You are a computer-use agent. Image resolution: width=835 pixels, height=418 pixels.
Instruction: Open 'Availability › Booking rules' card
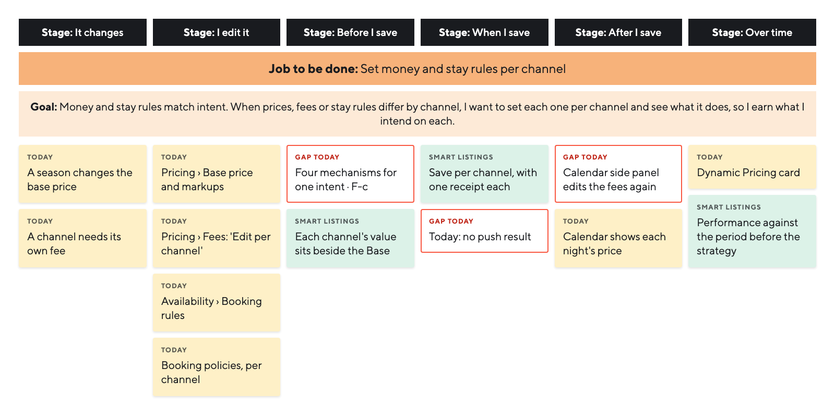coord(217,303)
